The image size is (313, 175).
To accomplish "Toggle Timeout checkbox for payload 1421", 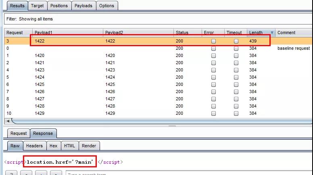I will point(236,63).
